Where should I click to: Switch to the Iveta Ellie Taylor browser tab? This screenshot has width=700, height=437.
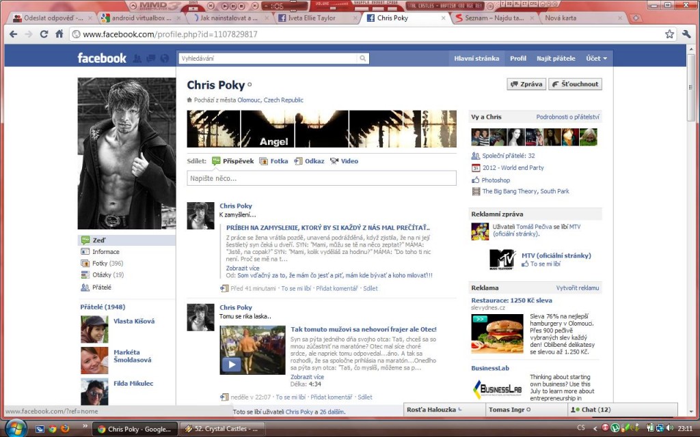click(317, 18)
